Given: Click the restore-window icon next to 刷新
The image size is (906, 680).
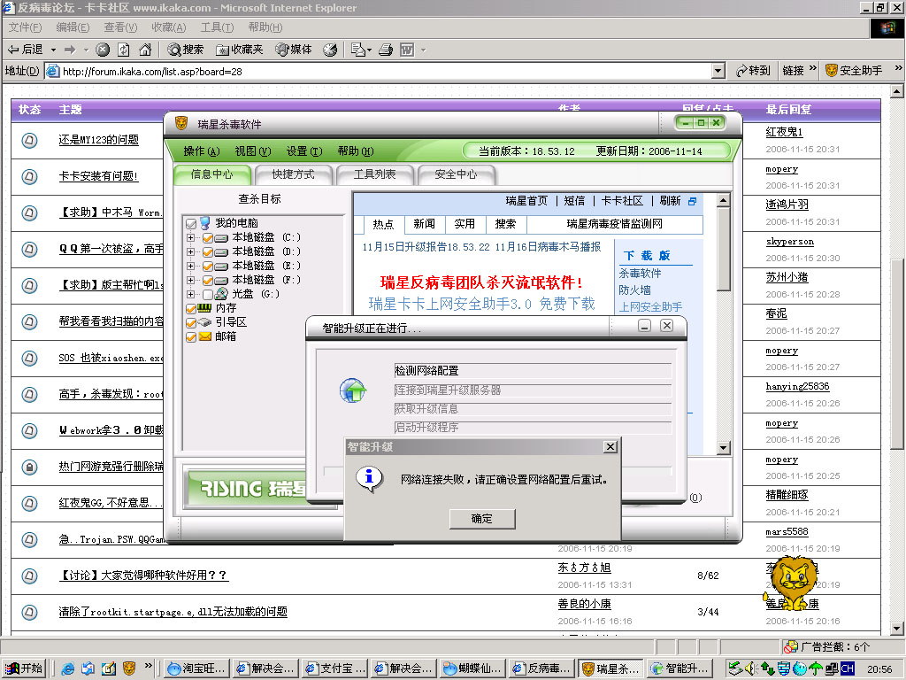Looking at the screenshot, I should (692, 201).
